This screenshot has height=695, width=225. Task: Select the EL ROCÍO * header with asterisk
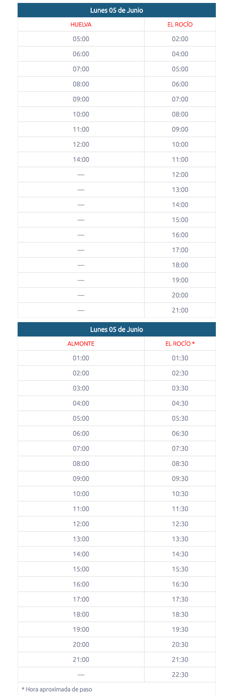tap(180, 344)
